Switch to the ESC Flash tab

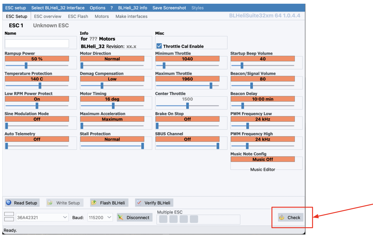click(78, 16)
